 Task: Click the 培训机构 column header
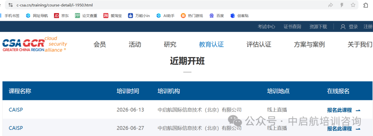[x=169, y=91]
